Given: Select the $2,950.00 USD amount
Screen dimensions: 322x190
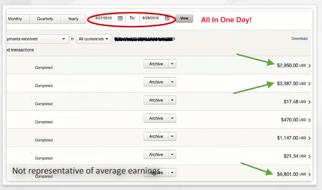Looking at the screenshot, I should 291,65.
